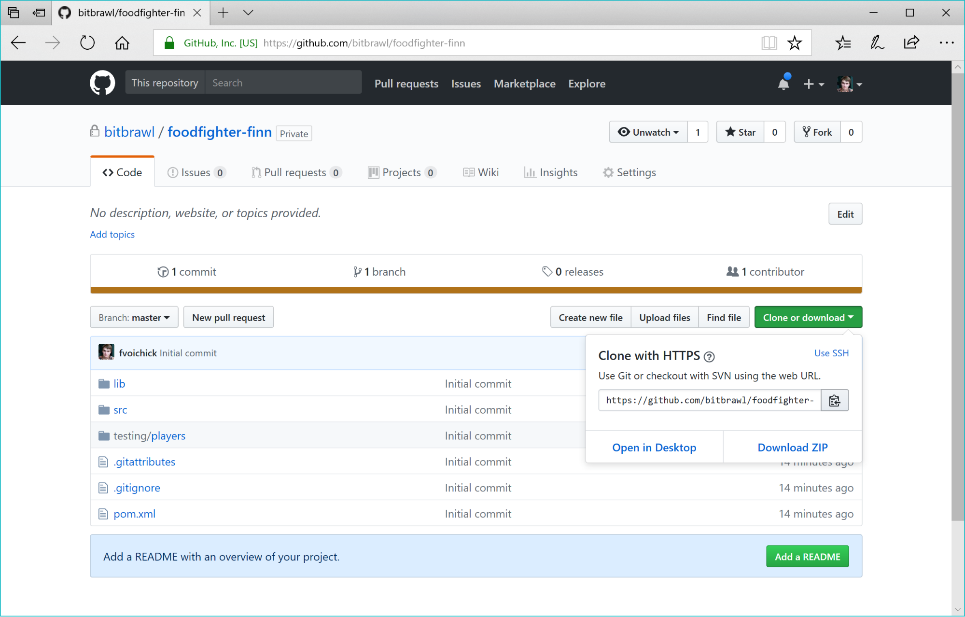Click the browser back arrow
Image resolution: width=965 pixels, height=617 pixels.
click(18, 43)
